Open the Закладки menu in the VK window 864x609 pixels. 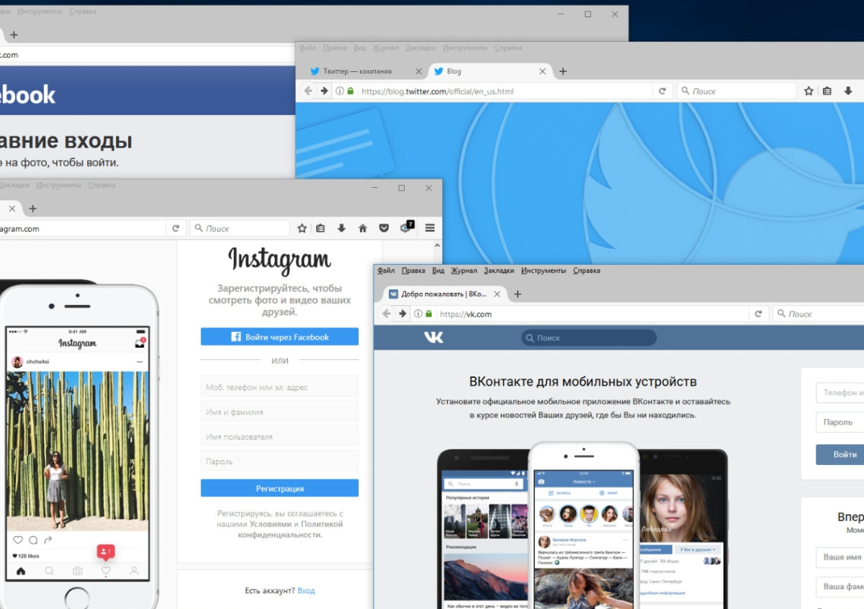coord(499,271)
